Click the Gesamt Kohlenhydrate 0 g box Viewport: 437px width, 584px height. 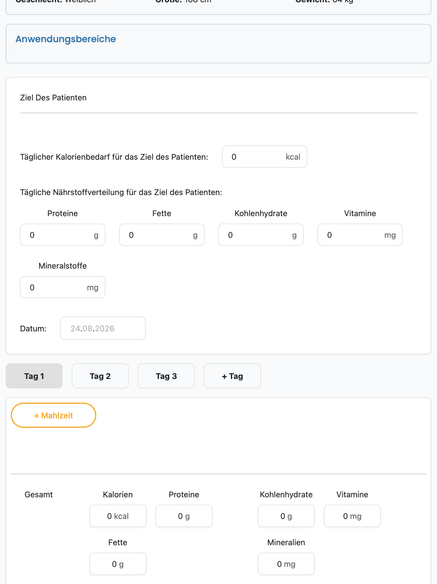click(x=286, y=516)
